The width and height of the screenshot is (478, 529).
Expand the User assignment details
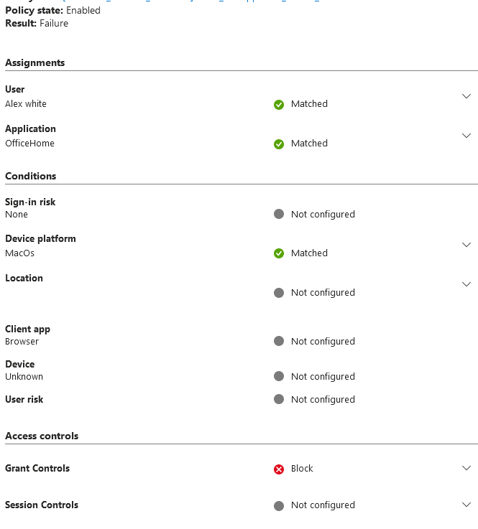coord(466,96)
